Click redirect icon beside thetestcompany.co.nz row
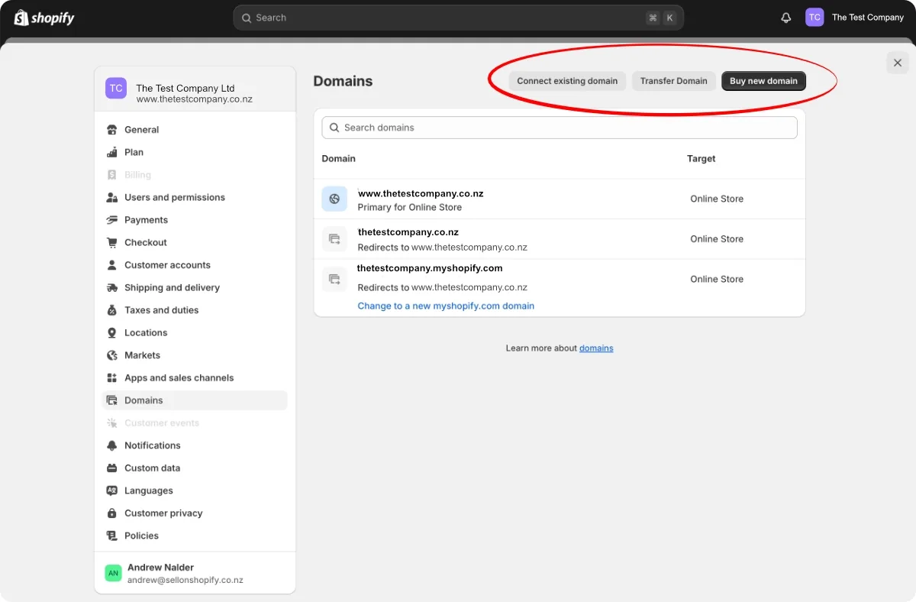916x602 pixels. (334, 239)
